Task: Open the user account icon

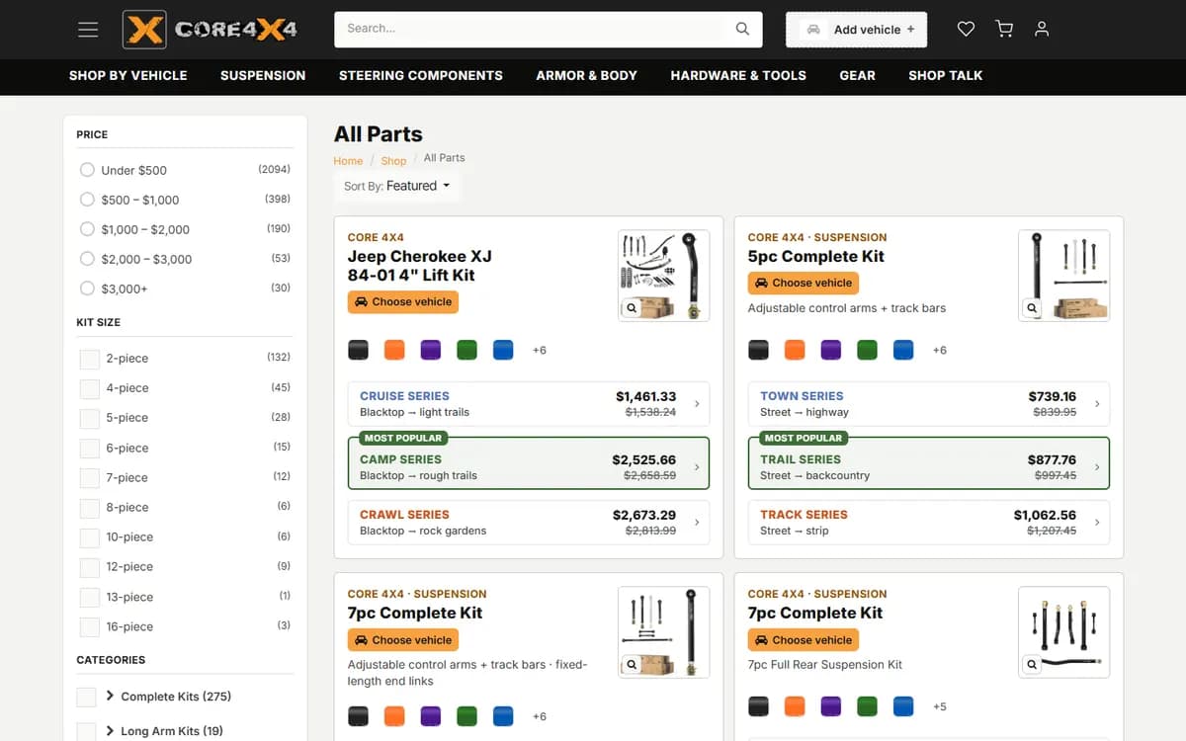Action: tap(1042, 30)
